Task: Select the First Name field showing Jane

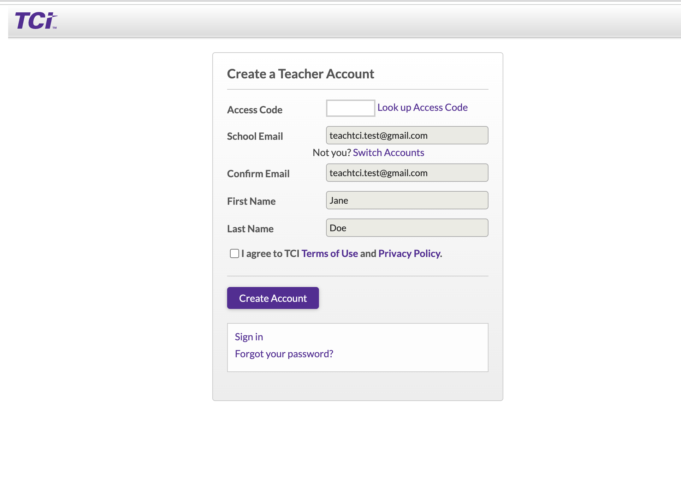Action: [x=407, y=200]
